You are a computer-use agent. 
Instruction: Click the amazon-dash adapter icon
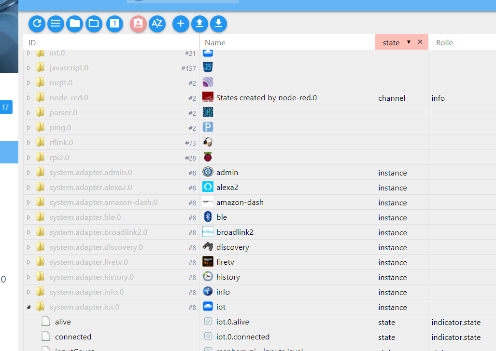(208, 202)
